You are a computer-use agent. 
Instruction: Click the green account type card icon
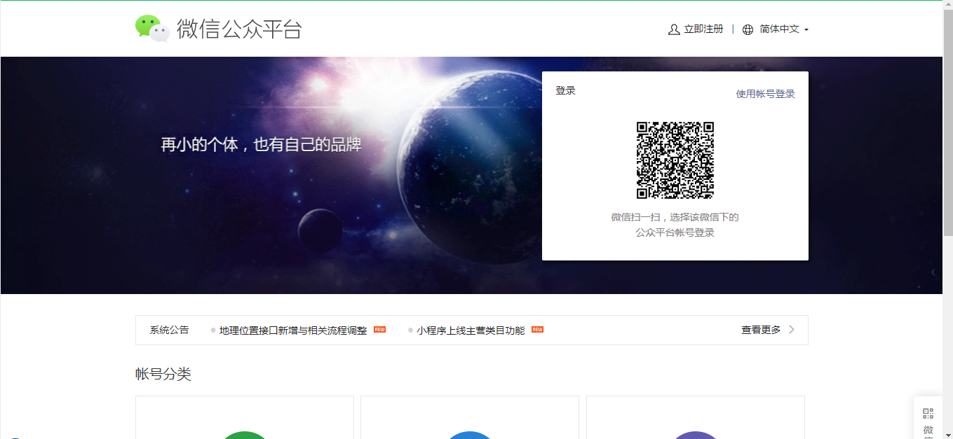coord(245,435)
